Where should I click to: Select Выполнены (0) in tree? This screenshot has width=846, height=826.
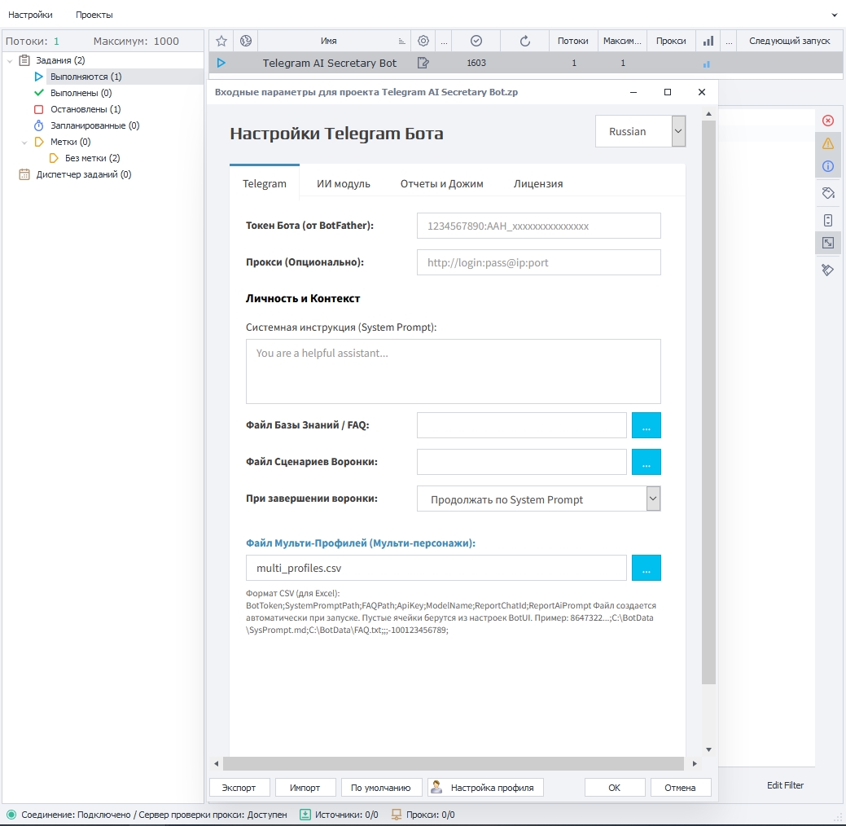click(81, 93)
